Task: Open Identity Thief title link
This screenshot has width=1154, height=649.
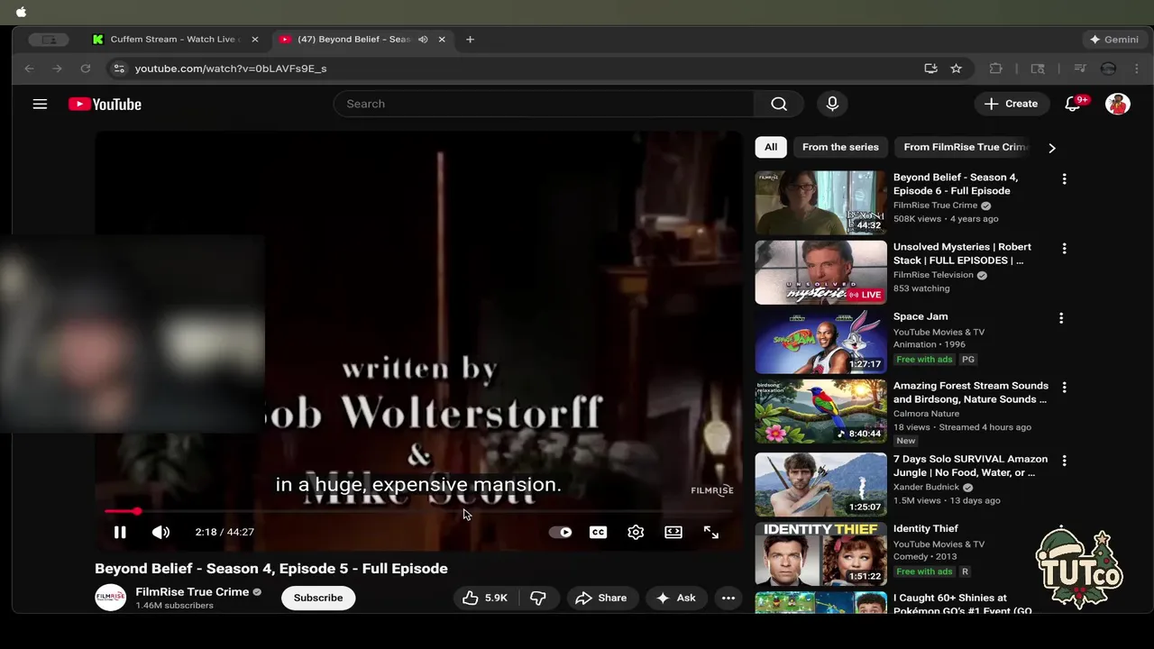Action: 925,528
